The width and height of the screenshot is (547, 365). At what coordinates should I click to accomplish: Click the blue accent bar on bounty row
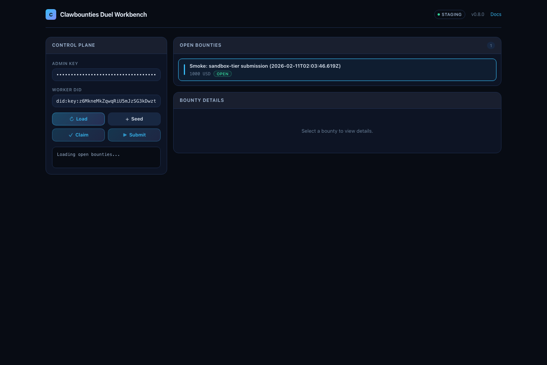(184, 70)
